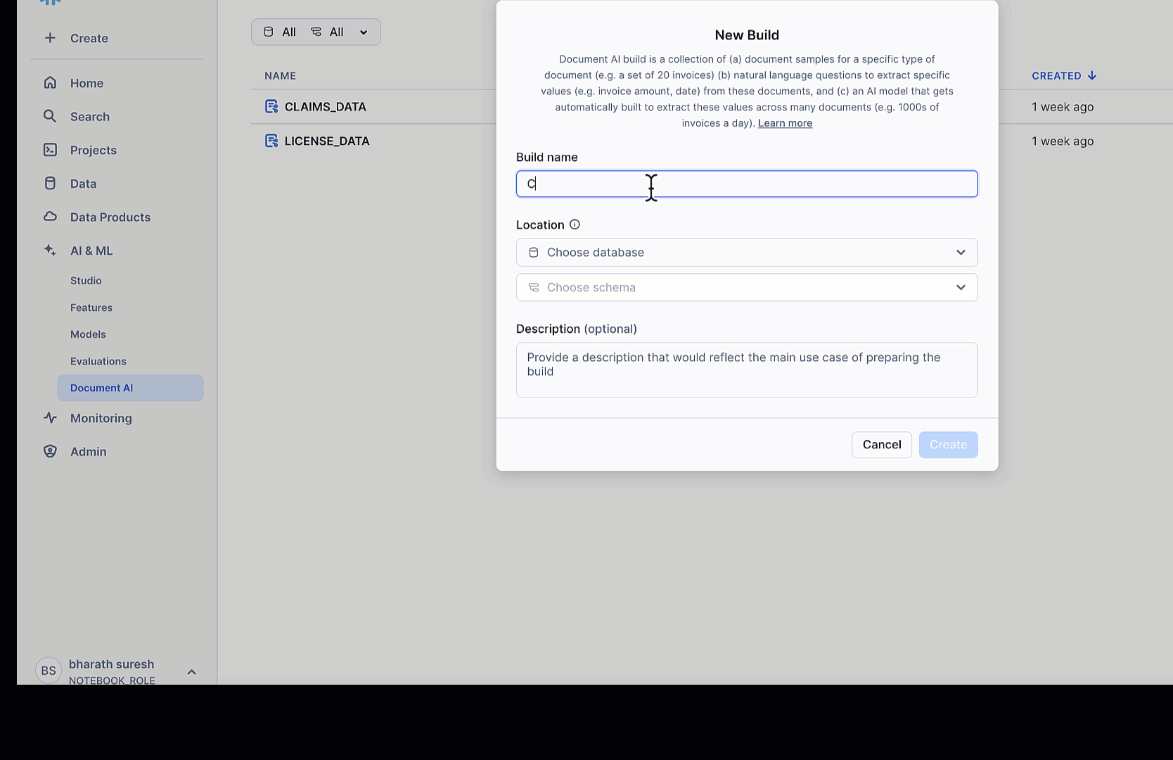Click the Data Products cloud icon
Screen dimensions: 1173x760
click(x=50, y=217)
